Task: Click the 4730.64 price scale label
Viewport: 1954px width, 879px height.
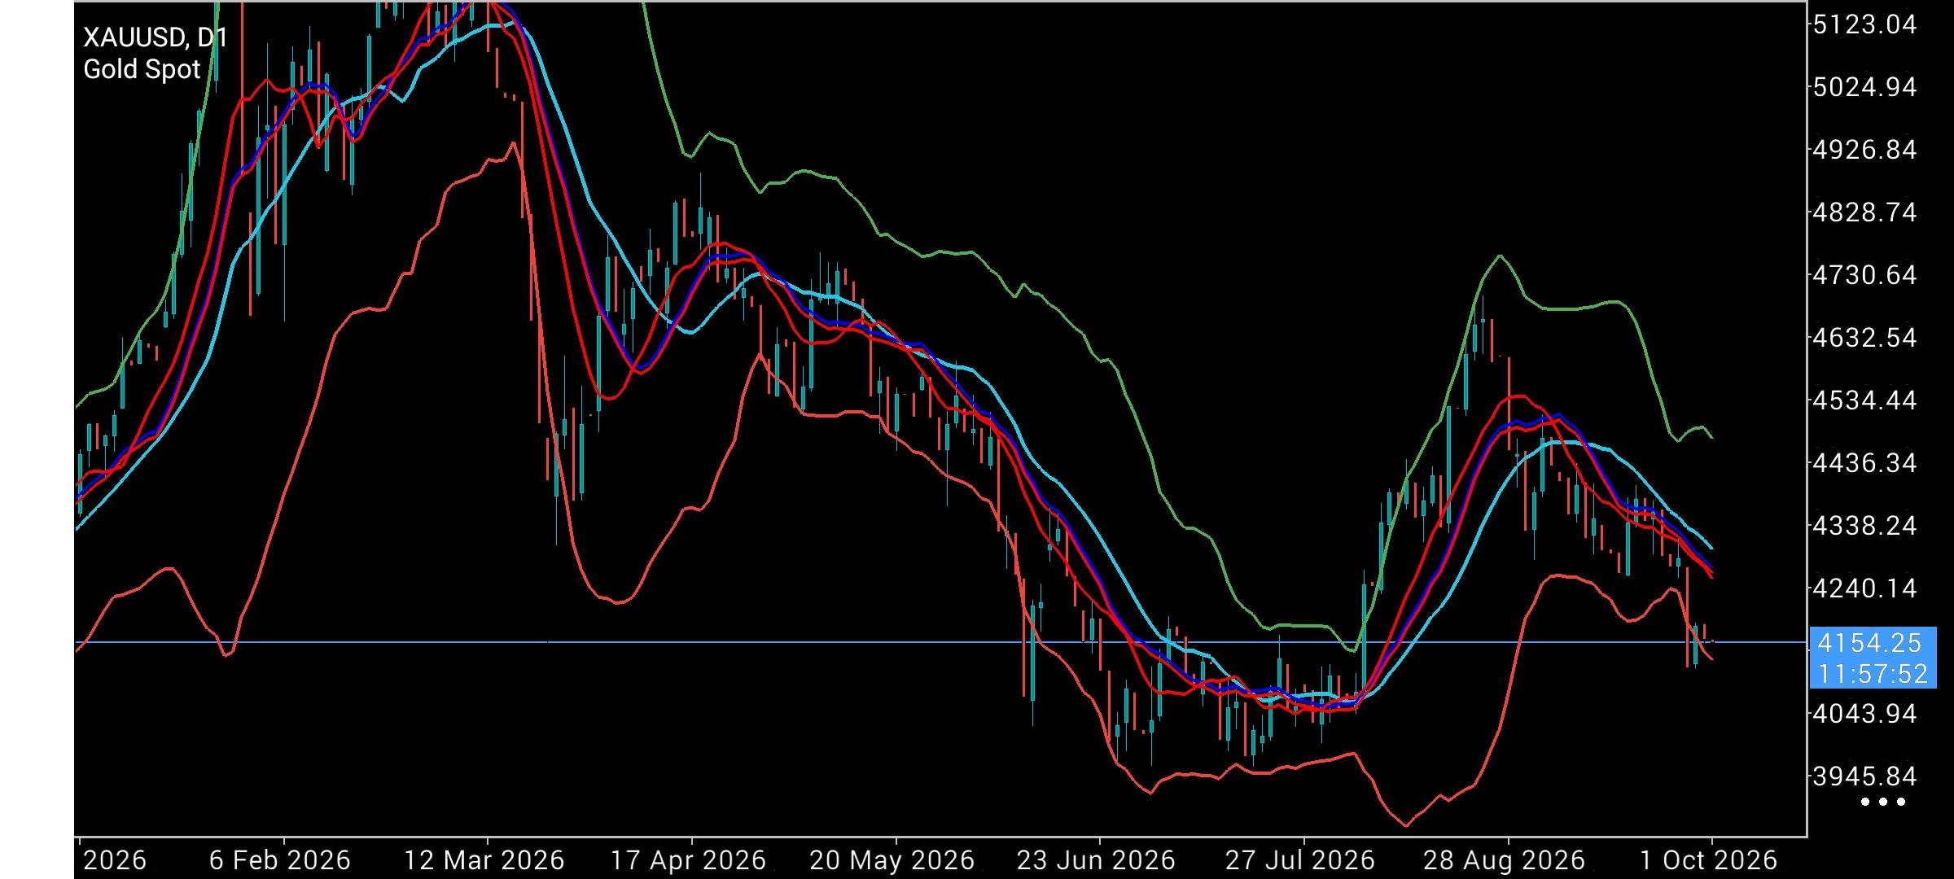Action: tap(1864, 275)
